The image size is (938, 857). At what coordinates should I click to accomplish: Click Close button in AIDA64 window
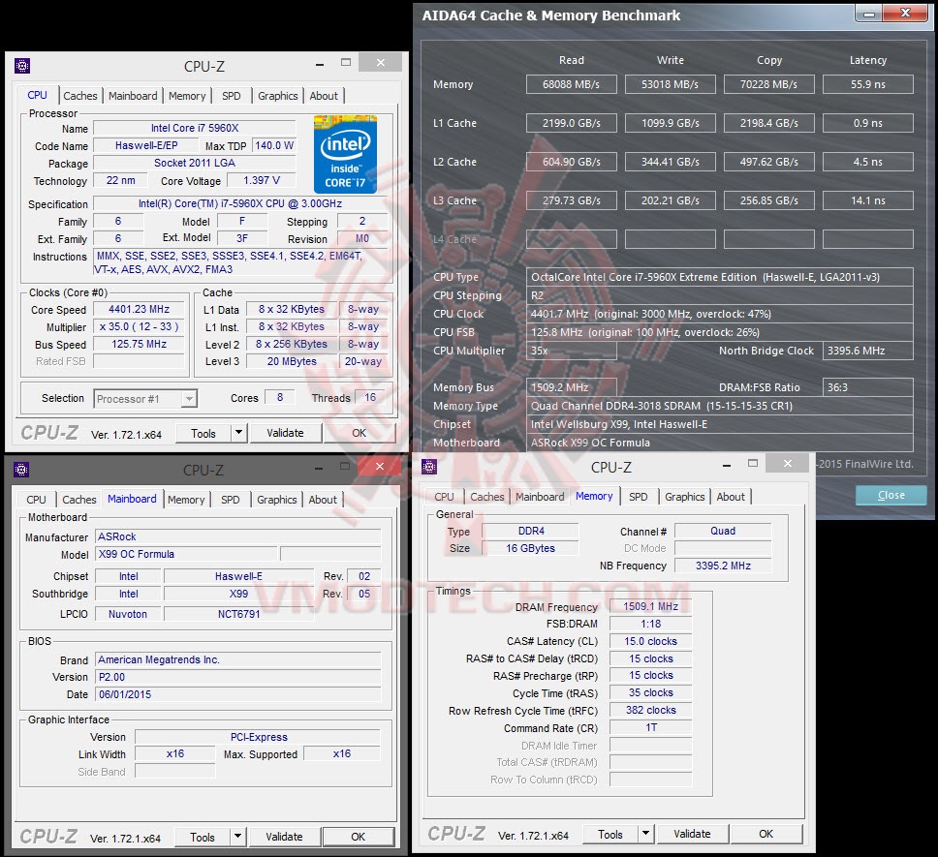tap(891, 495)
